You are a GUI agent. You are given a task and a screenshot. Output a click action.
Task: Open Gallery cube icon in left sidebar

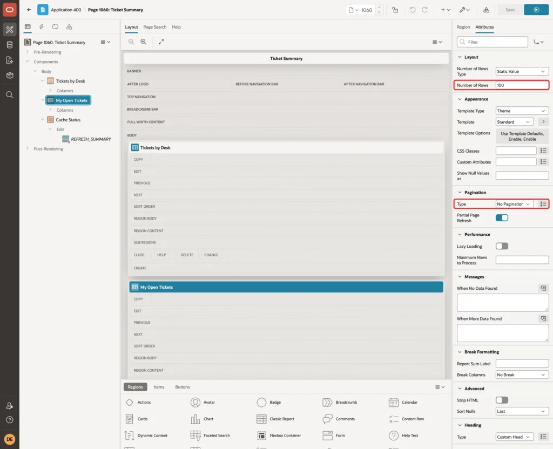(x=10, y=76)
